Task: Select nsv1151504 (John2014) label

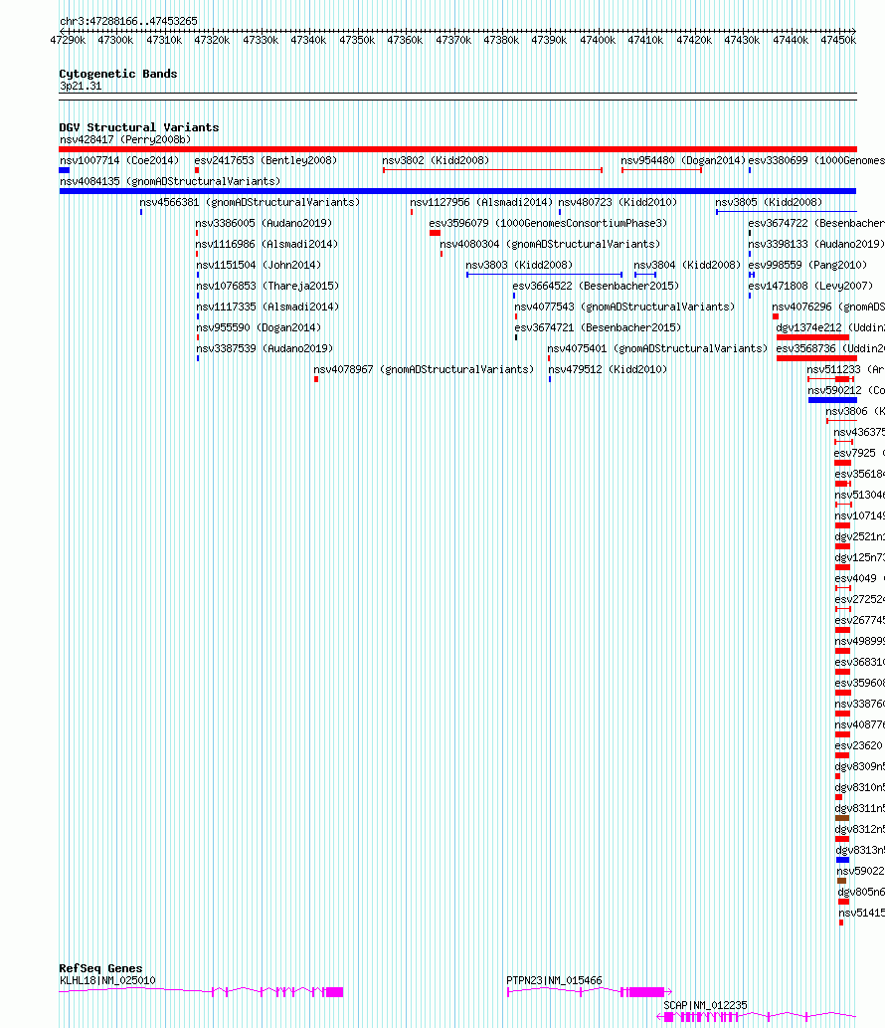Action: 259,266
